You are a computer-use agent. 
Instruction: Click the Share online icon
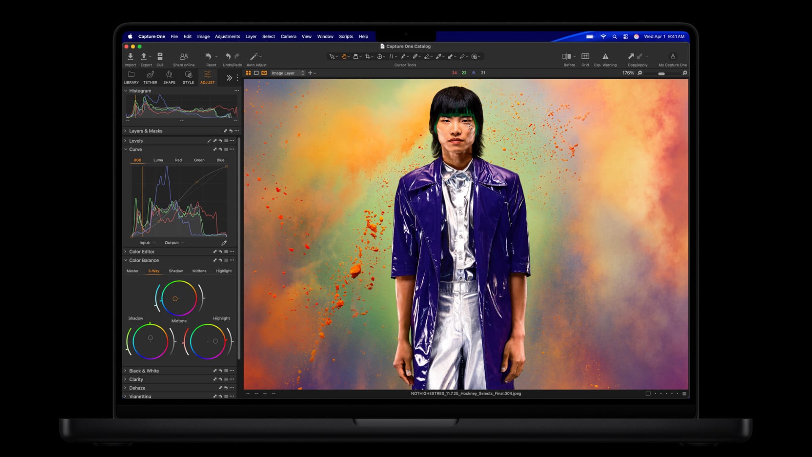tap(184, 56)
